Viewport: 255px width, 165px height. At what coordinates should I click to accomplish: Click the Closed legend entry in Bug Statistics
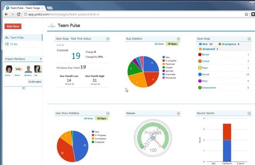[x=168, y=67]
